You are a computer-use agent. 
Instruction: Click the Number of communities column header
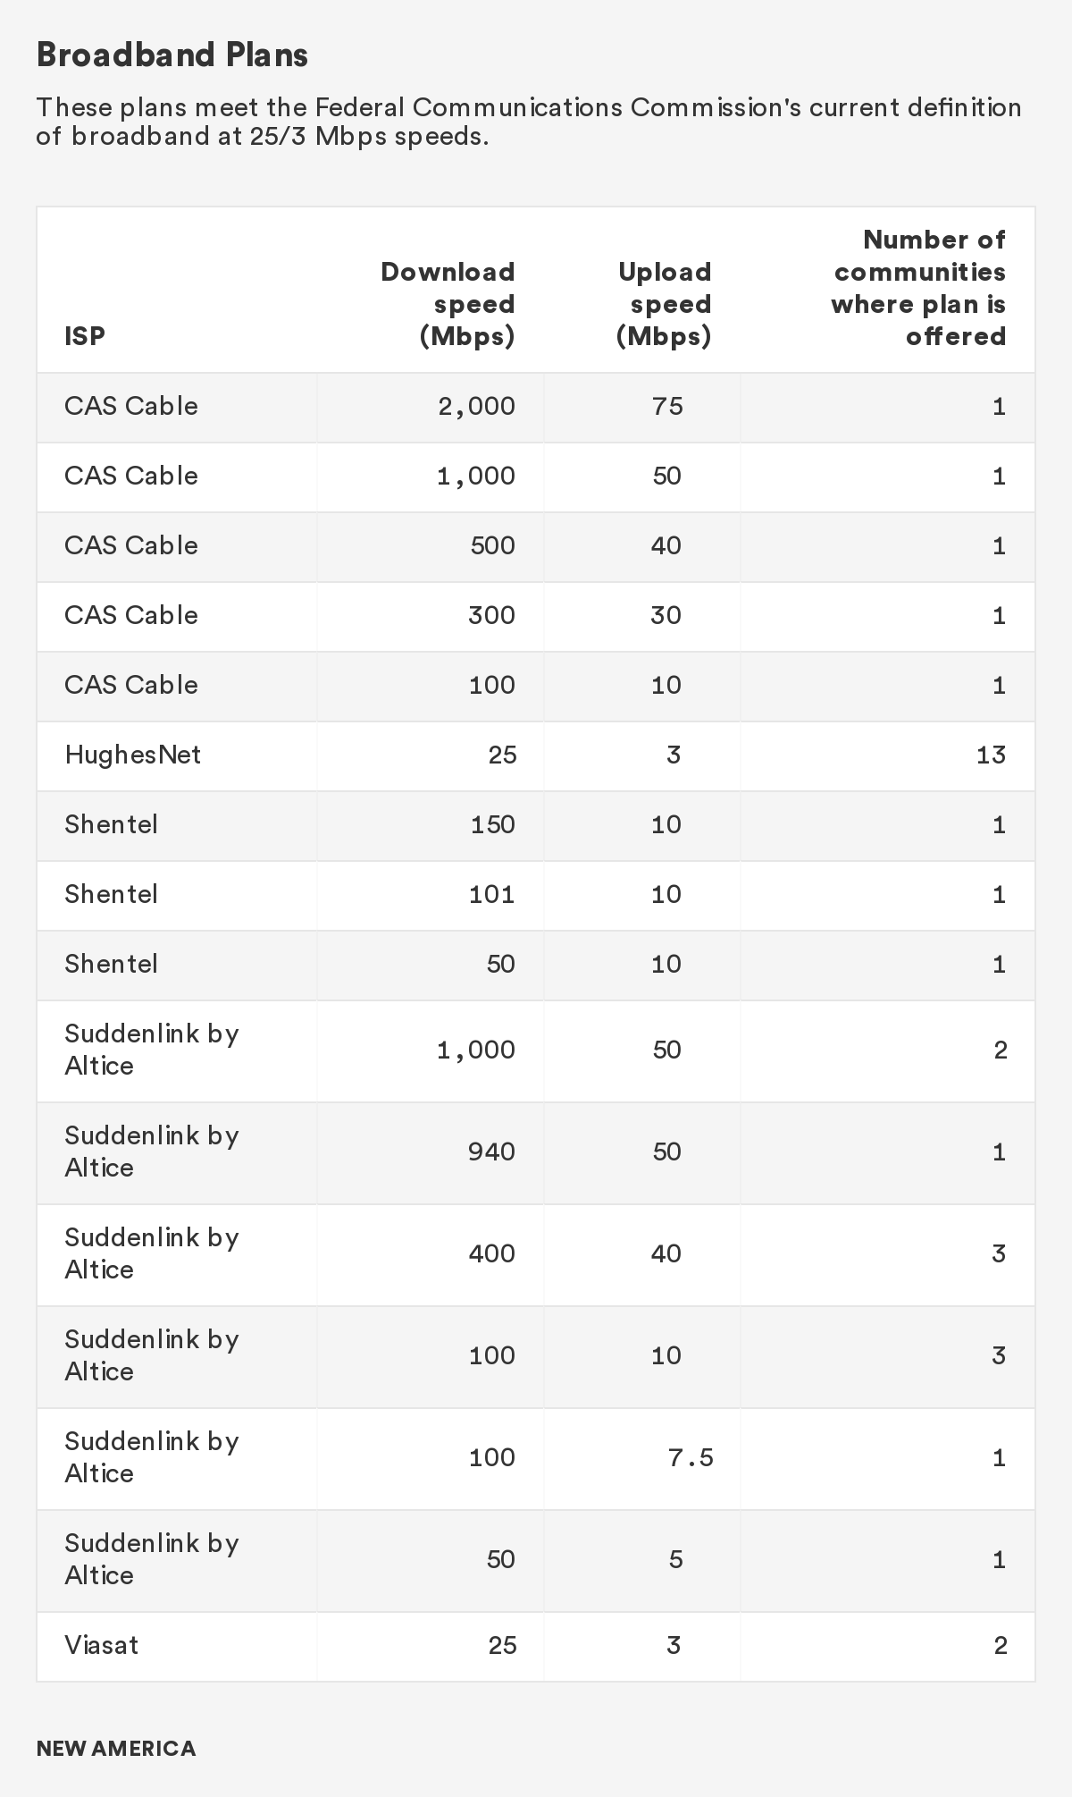(x=918, y=288)
